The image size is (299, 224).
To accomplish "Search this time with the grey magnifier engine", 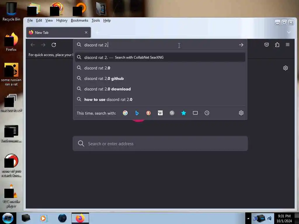I will [x=172, y=113].
